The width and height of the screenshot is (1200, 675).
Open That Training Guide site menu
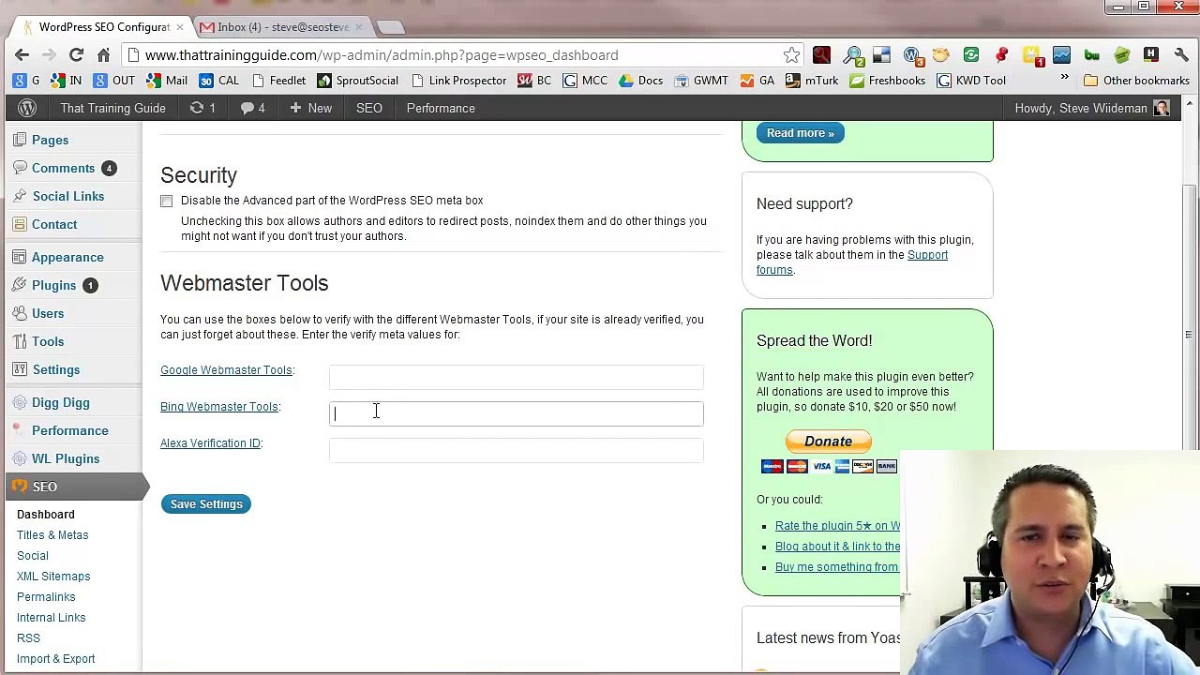pyautogui.click(x=113, y=108)
